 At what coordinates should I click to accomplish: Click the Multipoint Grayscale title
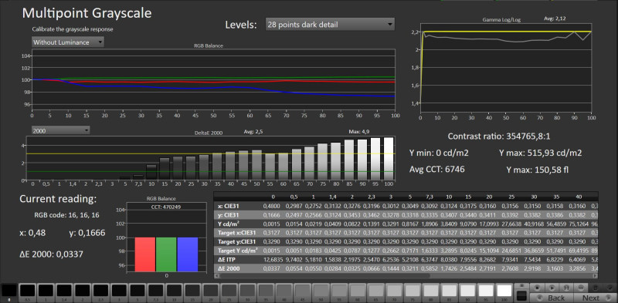[87, 13]
